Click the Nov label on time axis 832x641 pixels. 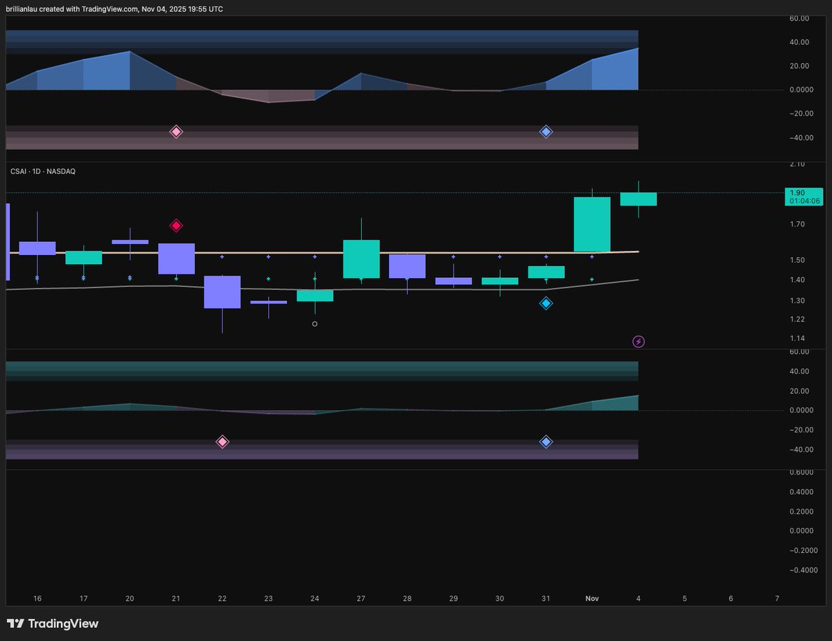tap(592, 598)
